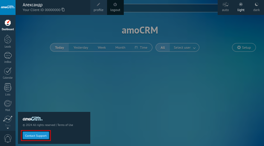Image resolution: width=264 pixels, height=146 pixels.
Task: Select the Yesterday period tab
Action: [x=81, y=48]
